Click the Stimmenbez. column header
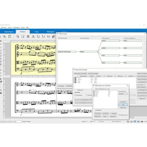 83,76
